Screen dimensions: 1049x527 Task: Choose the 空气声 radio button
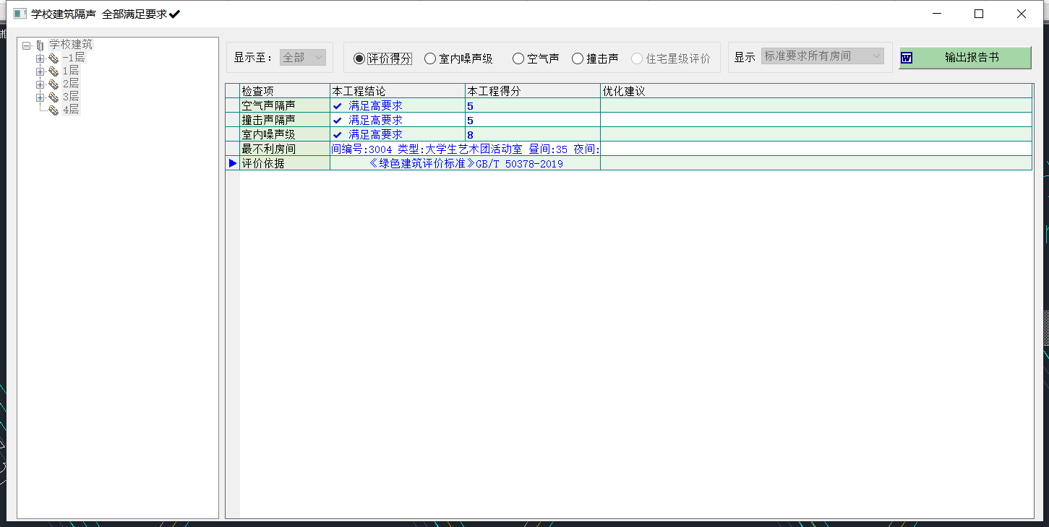tap(518, 58)
